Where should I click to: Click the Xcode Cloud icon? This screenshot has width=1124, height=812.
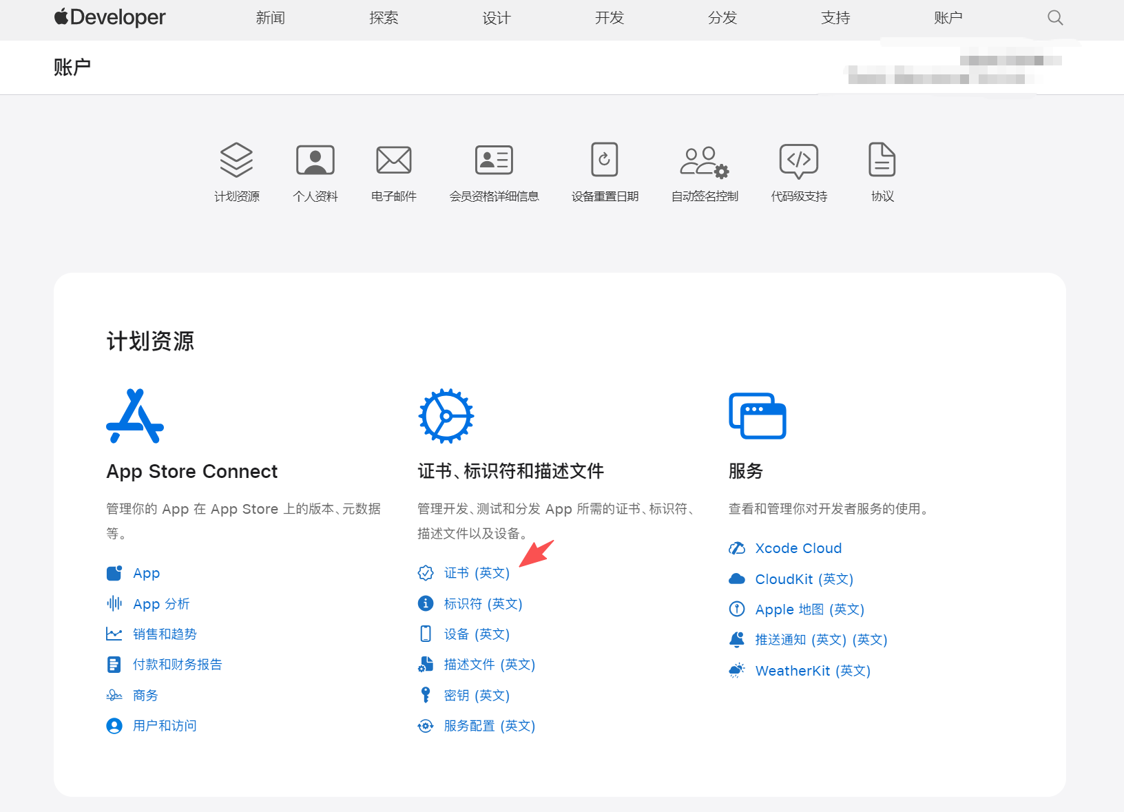pyautogui.click(x=737, y=548)
